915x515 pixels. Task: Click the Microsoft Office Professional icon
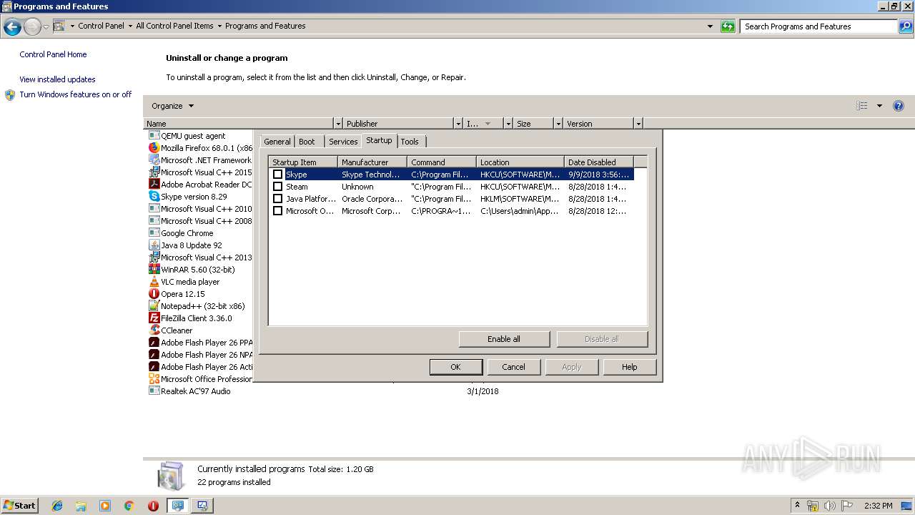tap(154, 378)
